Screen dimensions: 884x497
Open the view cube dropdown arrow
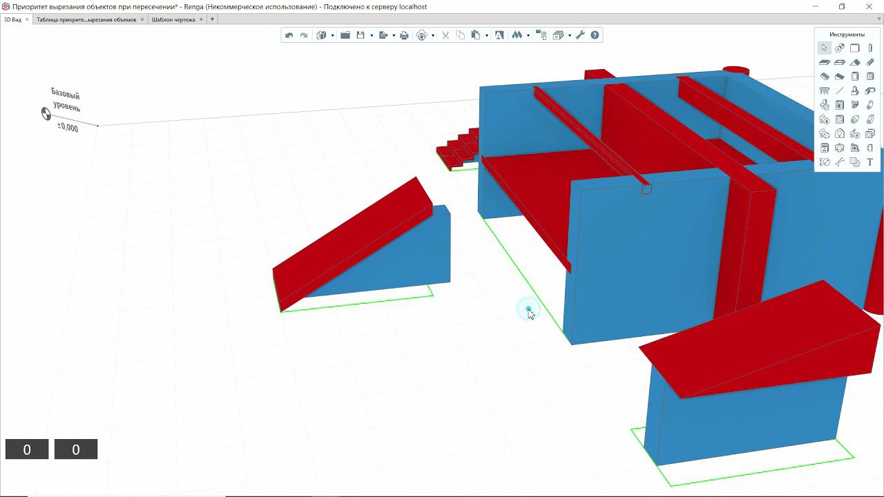pos(332,35)
